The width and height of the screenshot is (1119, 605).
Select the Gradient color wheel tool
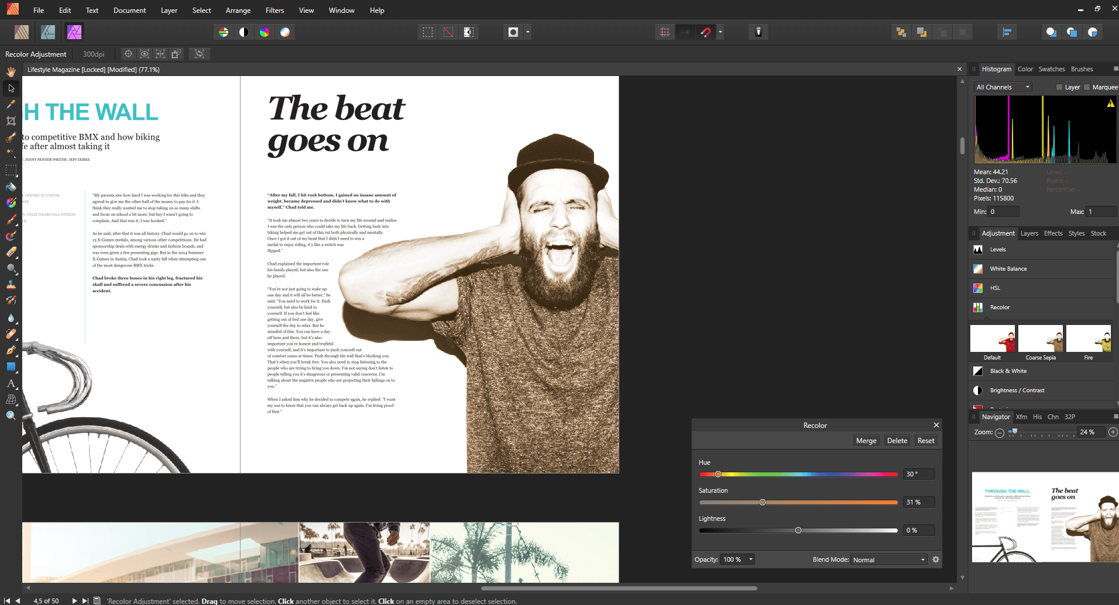point(11,203)
